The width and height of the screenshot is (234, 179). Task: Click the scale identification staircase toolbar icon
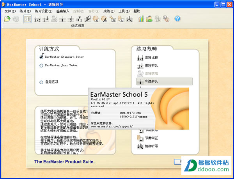[88, 19]
